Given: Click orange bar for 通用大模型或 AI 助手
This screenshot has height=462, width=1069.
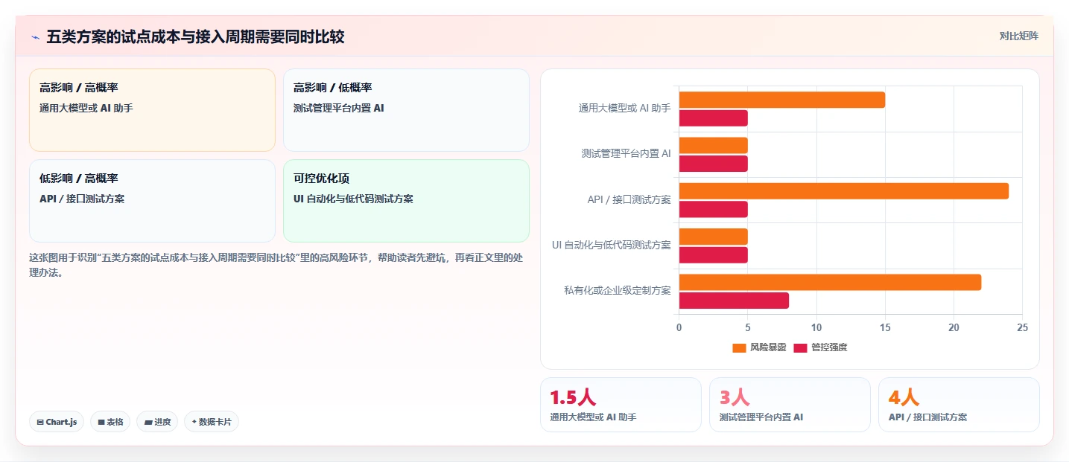Looking at the screenshot, I should [x=781, y=100].
